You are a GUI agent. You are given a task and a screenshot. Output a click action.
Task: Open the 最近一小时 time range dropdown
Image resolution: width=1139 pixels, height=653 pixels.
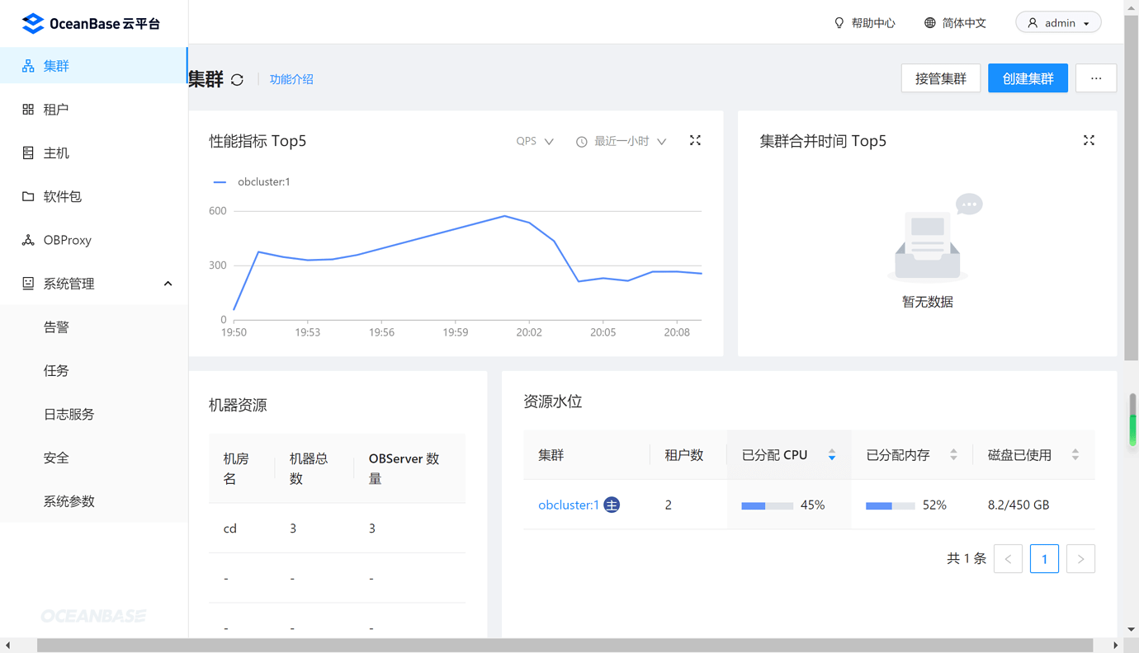pos(621,141)
